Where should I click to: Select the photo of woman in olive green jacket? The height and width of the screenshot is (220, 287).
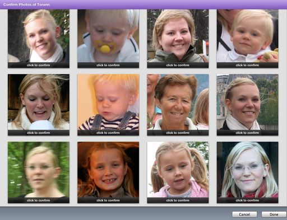click(x=178, y=36)
